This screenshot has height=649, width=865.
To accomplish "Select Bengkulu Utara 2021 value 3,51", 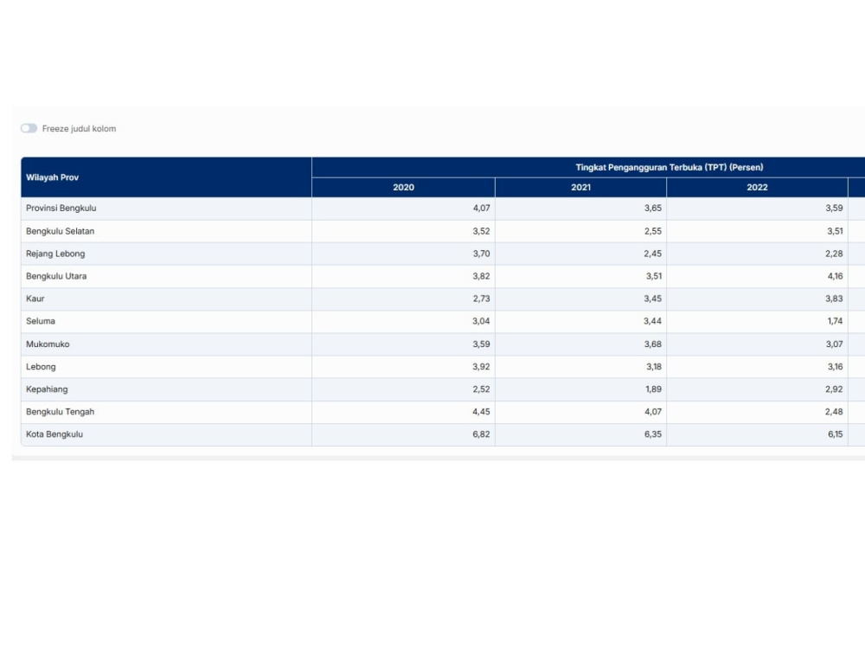I will tap(654, 276).
